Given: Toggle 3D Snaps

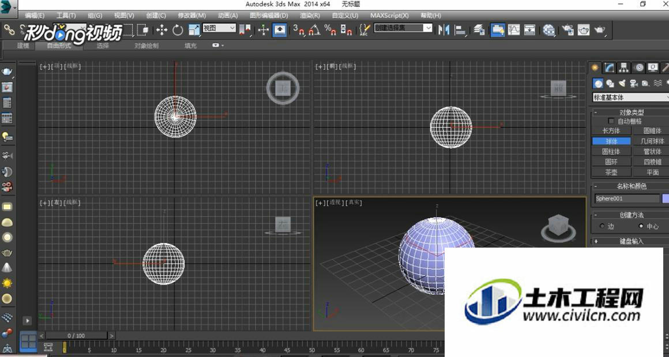Looking at the screenshot, I should [299, 30].
